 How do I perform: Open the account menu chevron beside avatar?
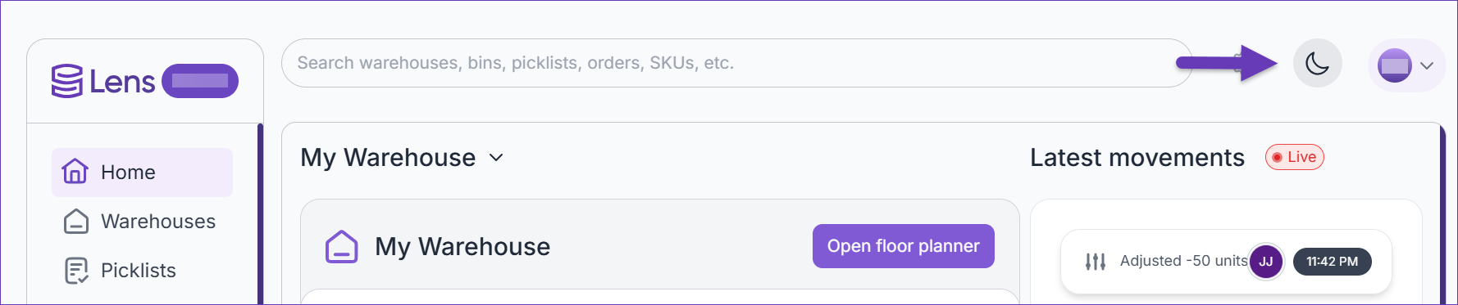pos(1427,65)
